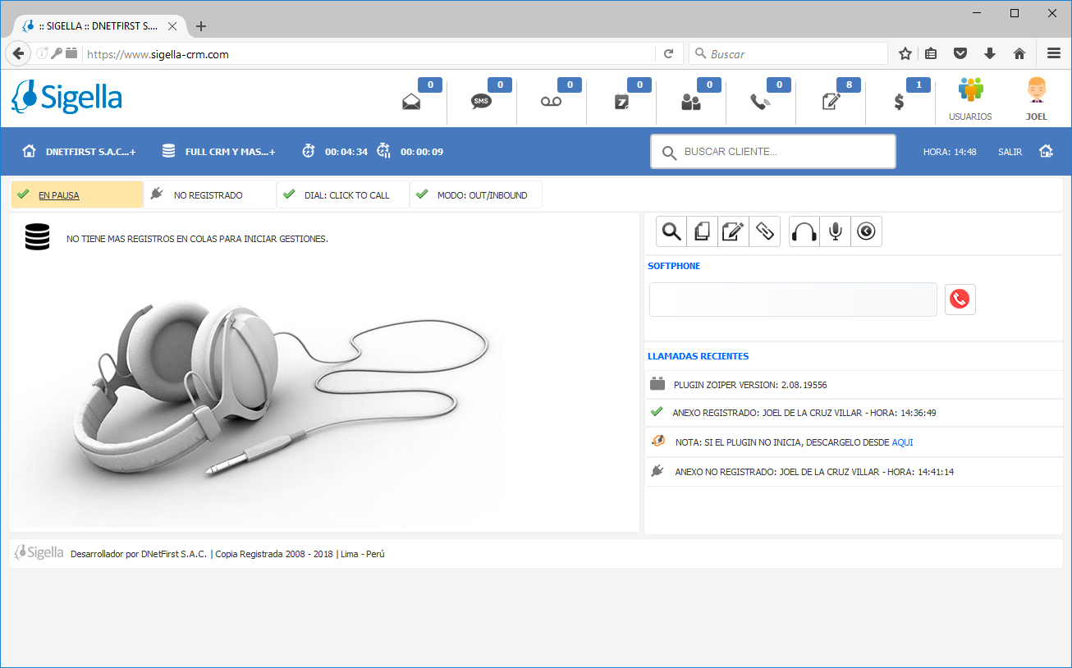Click the database stack icon in main panel
Viewport: 1072px width, 668px height.
(37, 238)
